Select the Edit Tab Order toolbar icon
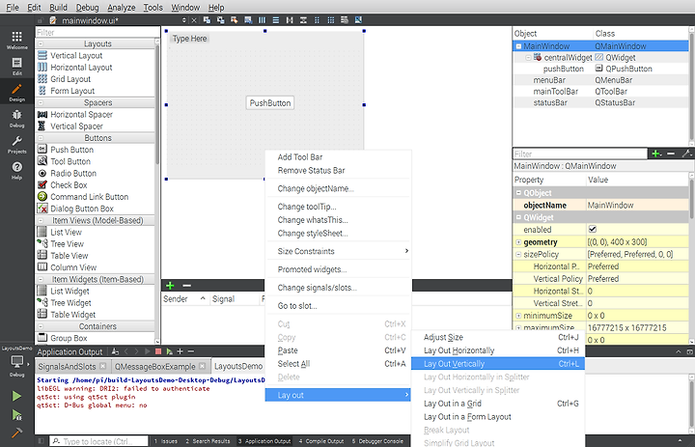Viewport: 695px width, 447px height. click(248, 20)
